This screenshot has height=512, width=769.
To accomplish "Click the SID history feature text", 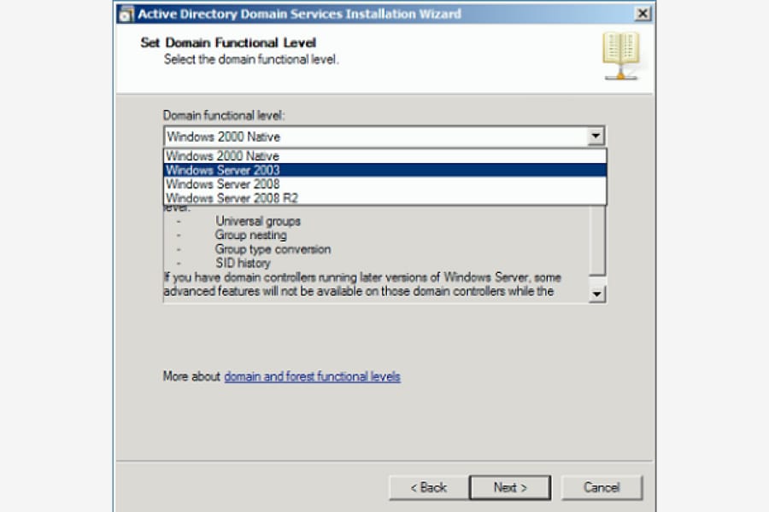I will click(243, 263).
